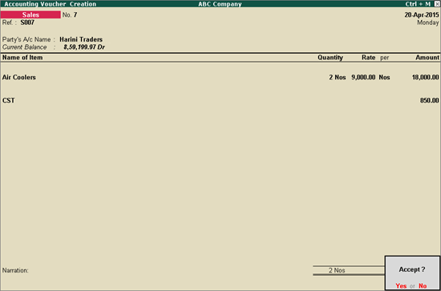Click the Narration field

click(x=157, y=270)
